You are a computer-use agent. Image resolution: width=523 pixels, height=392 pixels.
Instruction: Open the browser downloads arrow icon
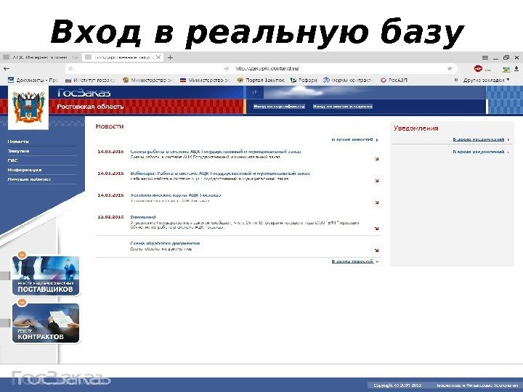click(x=516, y=69)
